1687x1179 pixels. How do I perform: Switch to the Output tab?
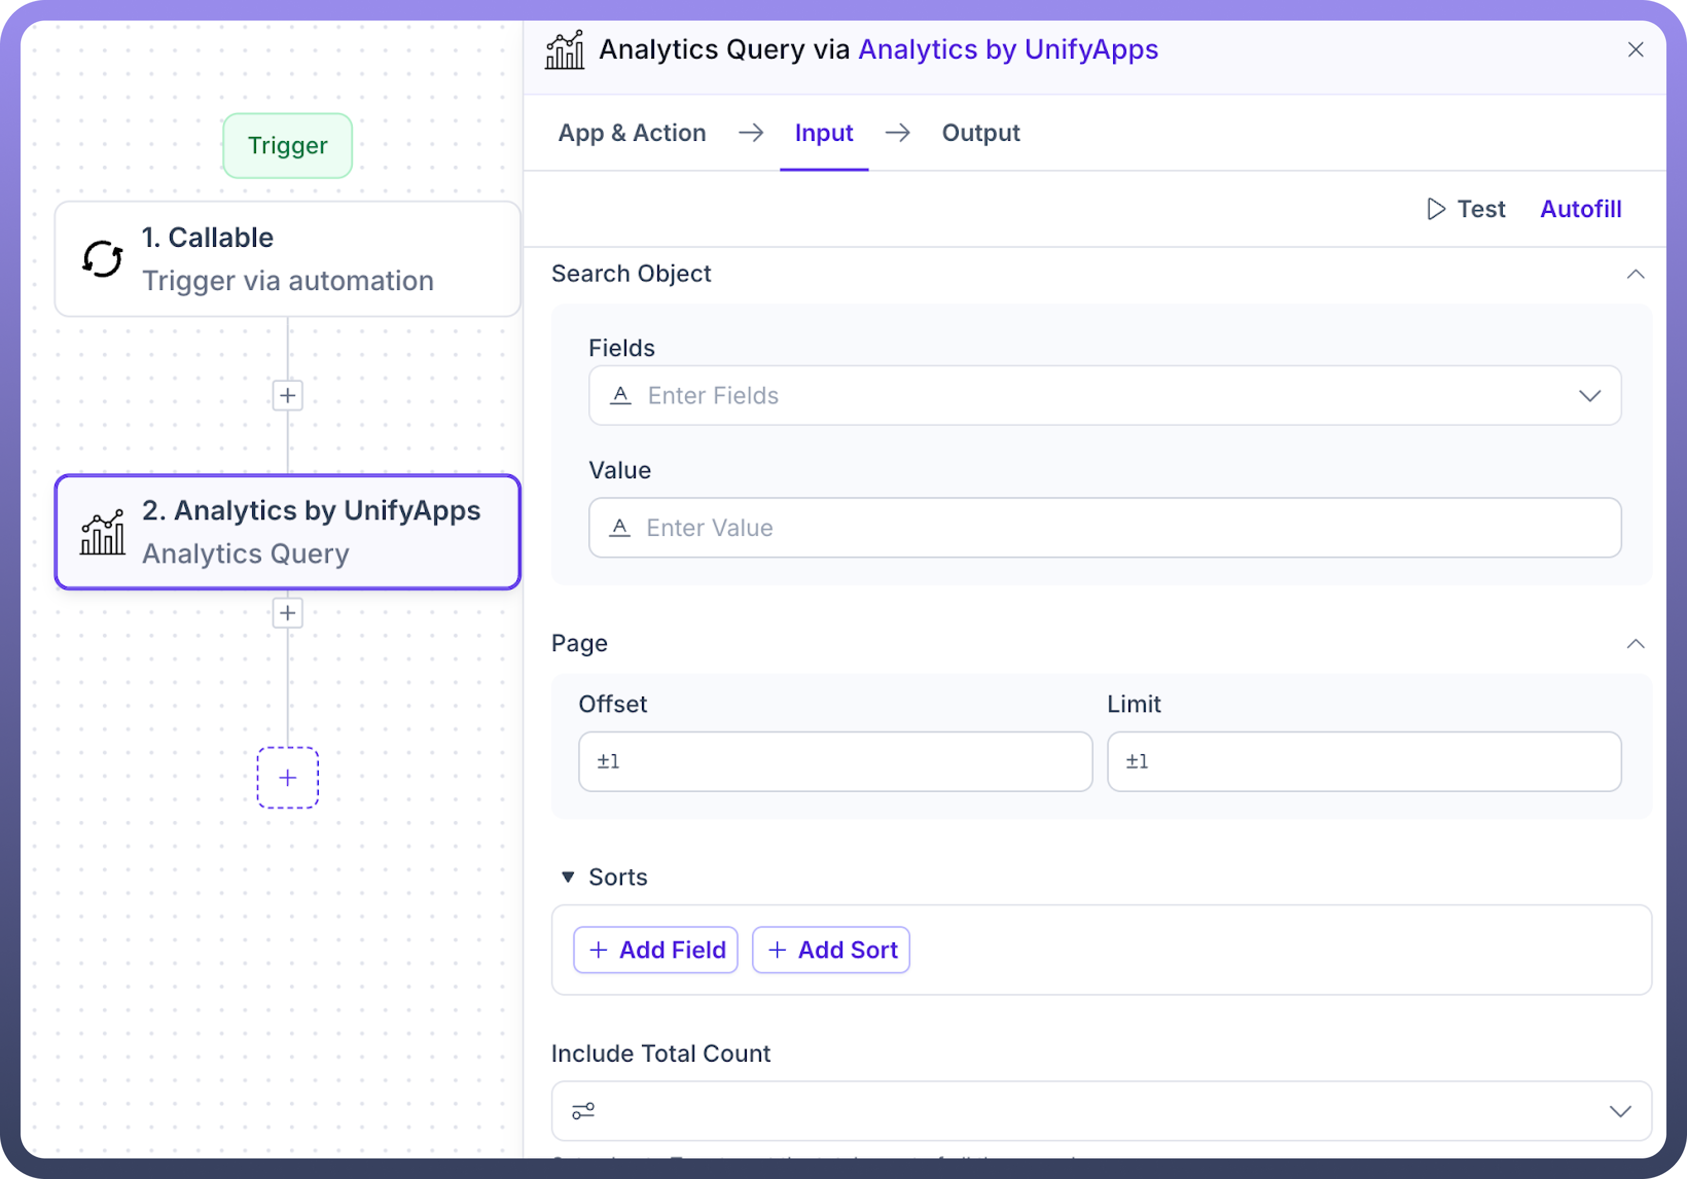point(980,133)
